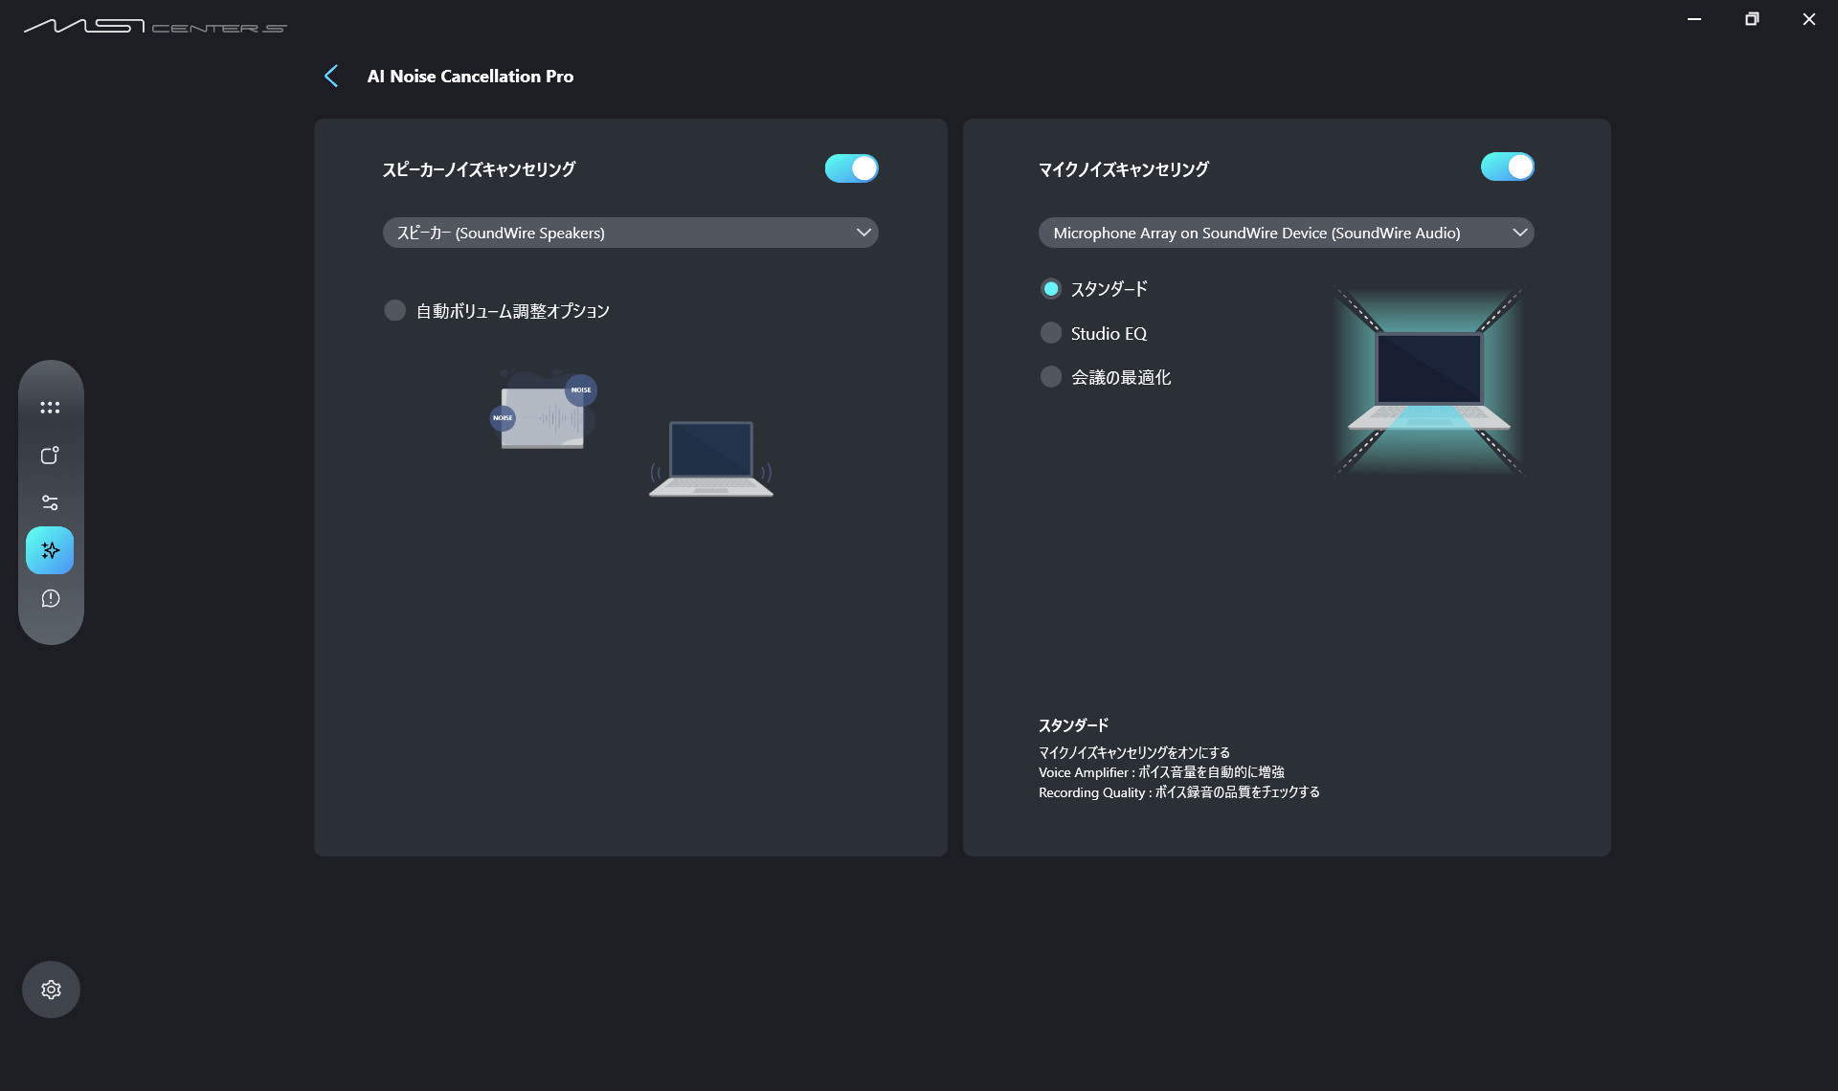The height and width of the screenshot is (1091, 1838).
Task: Click the マイクノイズキャンセリング heading
Action: pyautogui.click(x=1124, y=169)
